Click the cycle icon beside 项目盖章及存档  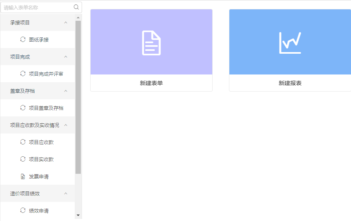[x=23, y=108]
